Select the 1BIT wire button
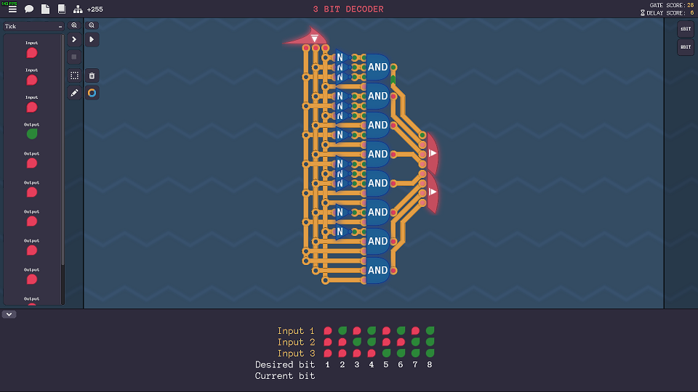 pyautogui.click(x=686, y=29)
